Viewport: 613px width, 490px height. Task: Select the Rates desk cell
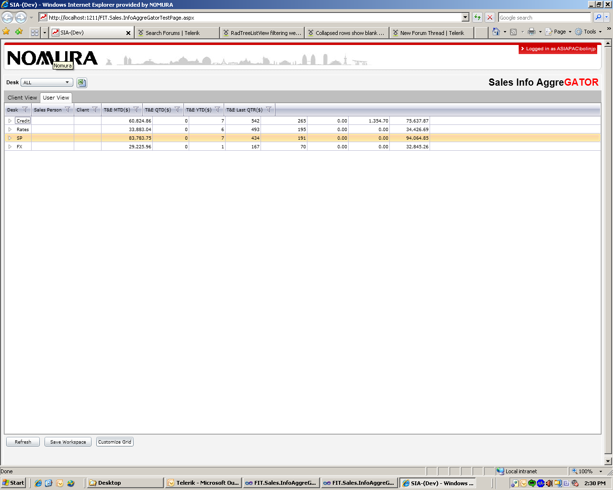[23, 130]
